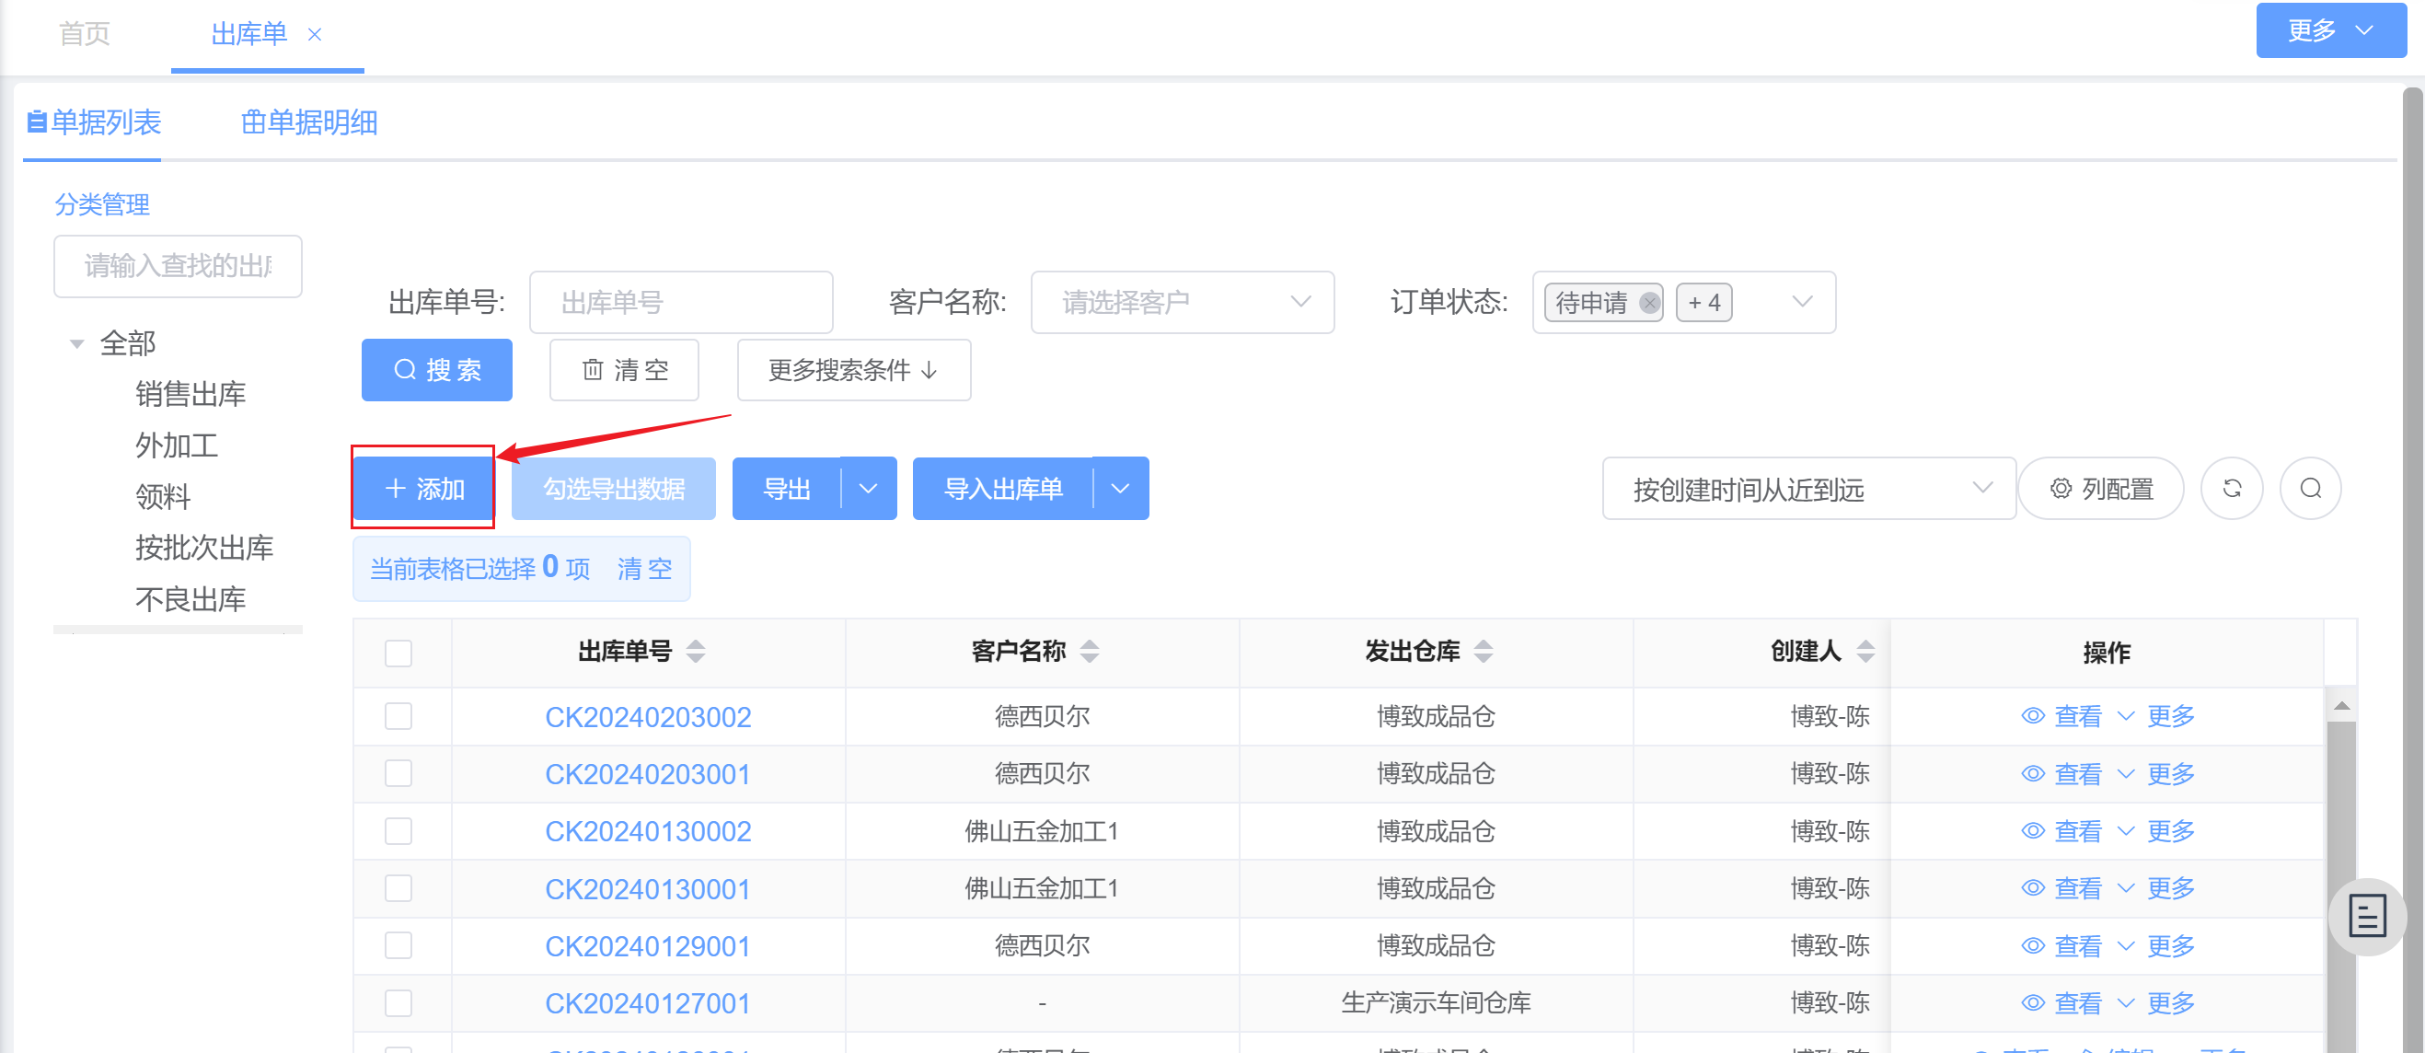Open order link CK20240127001
The image size is (2425, 1053).
pyautogui.click(x=648, y=1003)
